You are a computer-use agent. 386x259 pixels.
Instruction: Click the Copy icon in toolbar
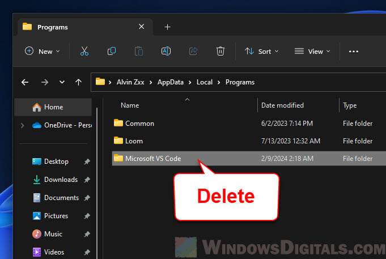click(x=112, y=51)
